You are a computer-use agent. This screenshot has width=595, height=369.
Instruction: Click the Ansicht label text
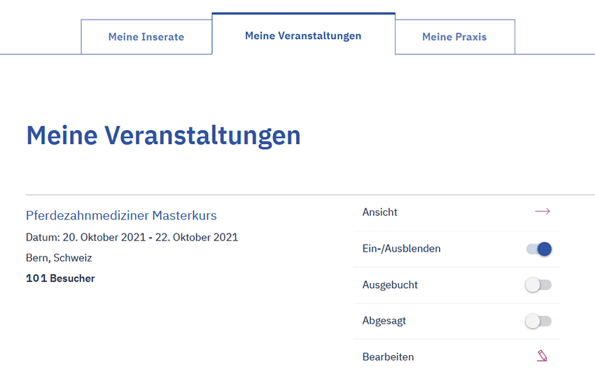pos(380,212)
